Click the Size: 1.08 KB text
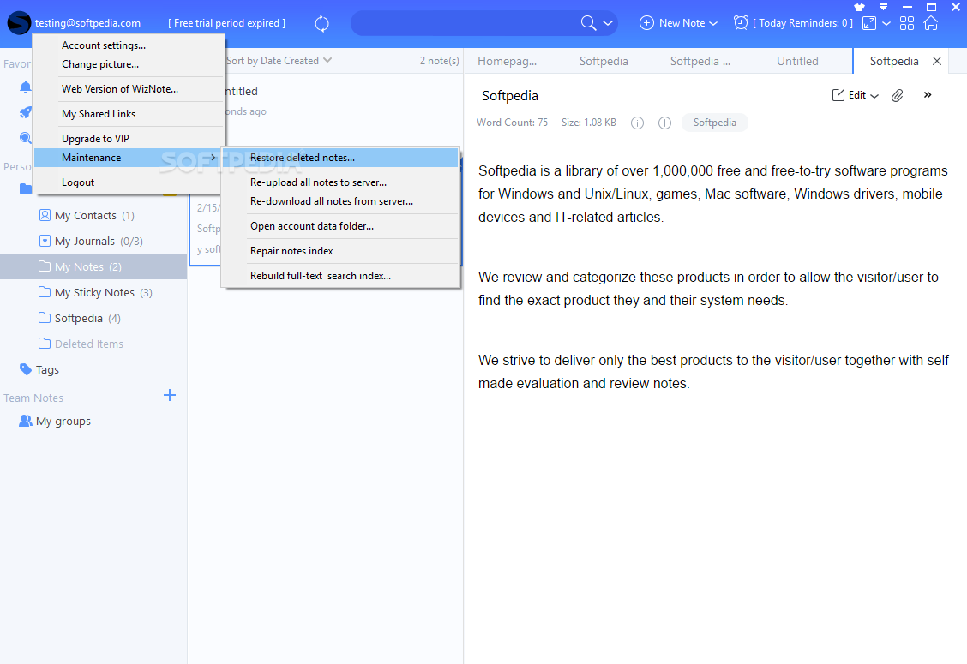Image resolution: width=967 pixels, height=664 pixels. click(588, 122)
